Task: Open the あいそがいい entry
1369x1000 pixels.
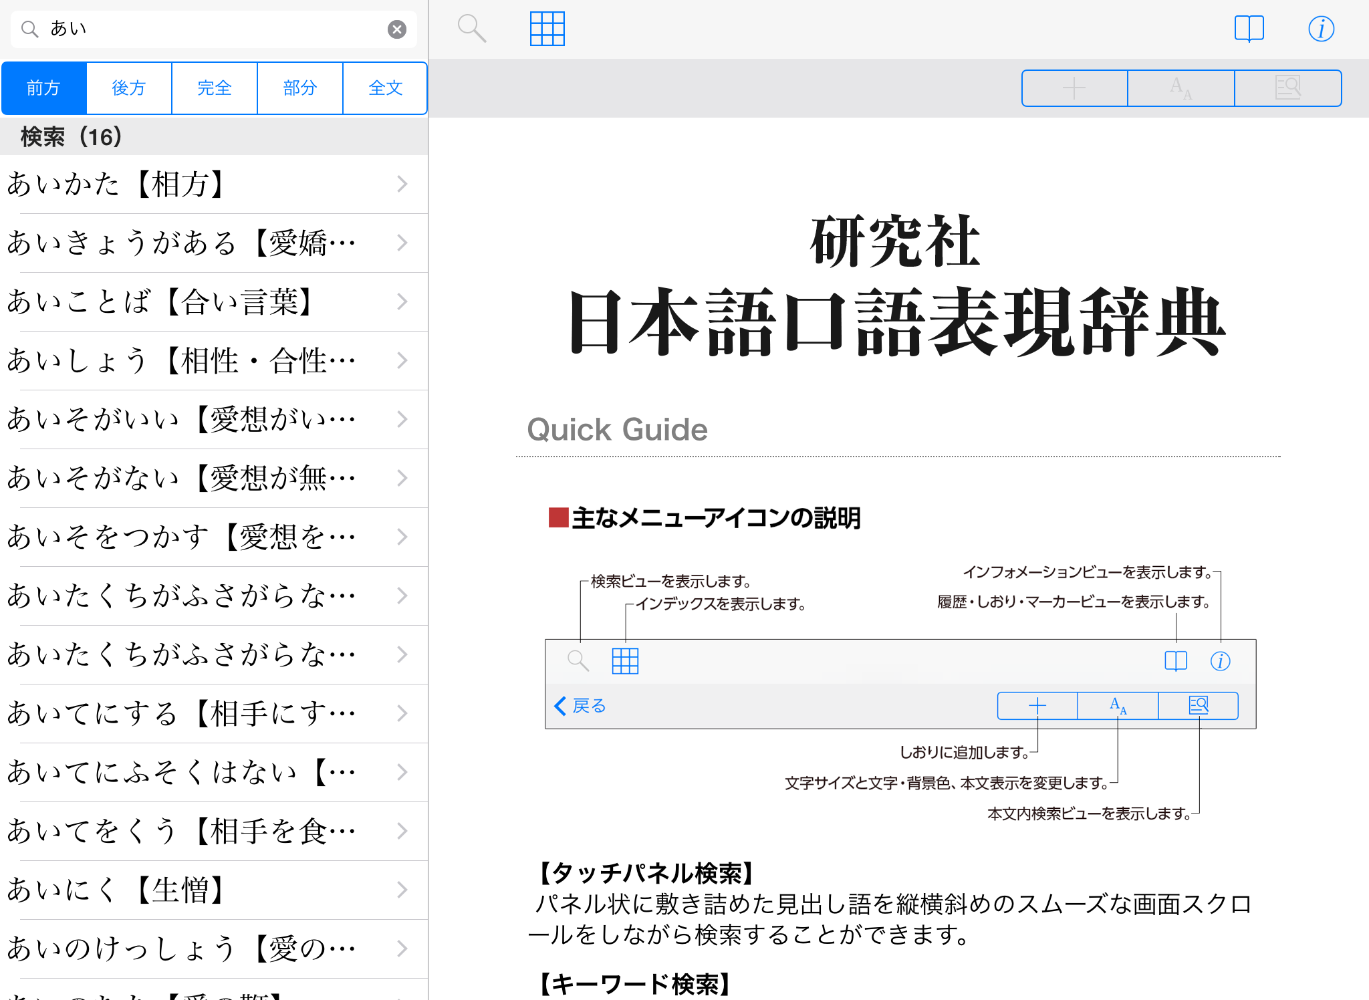Action: (x=180, y=420)
